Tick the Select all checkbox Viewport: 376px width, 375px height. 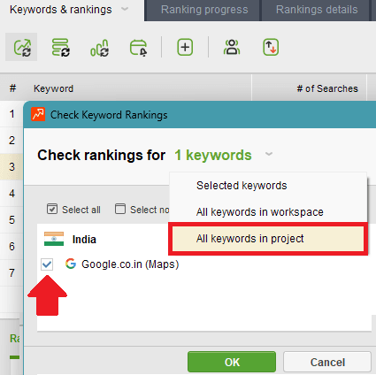tap(52, 209)
